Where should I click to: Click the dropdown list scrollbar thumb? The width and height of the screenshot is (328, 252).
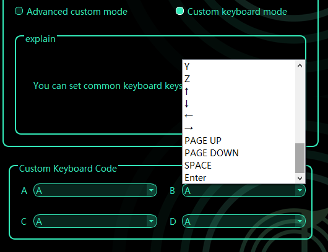[x=300, y=158]
